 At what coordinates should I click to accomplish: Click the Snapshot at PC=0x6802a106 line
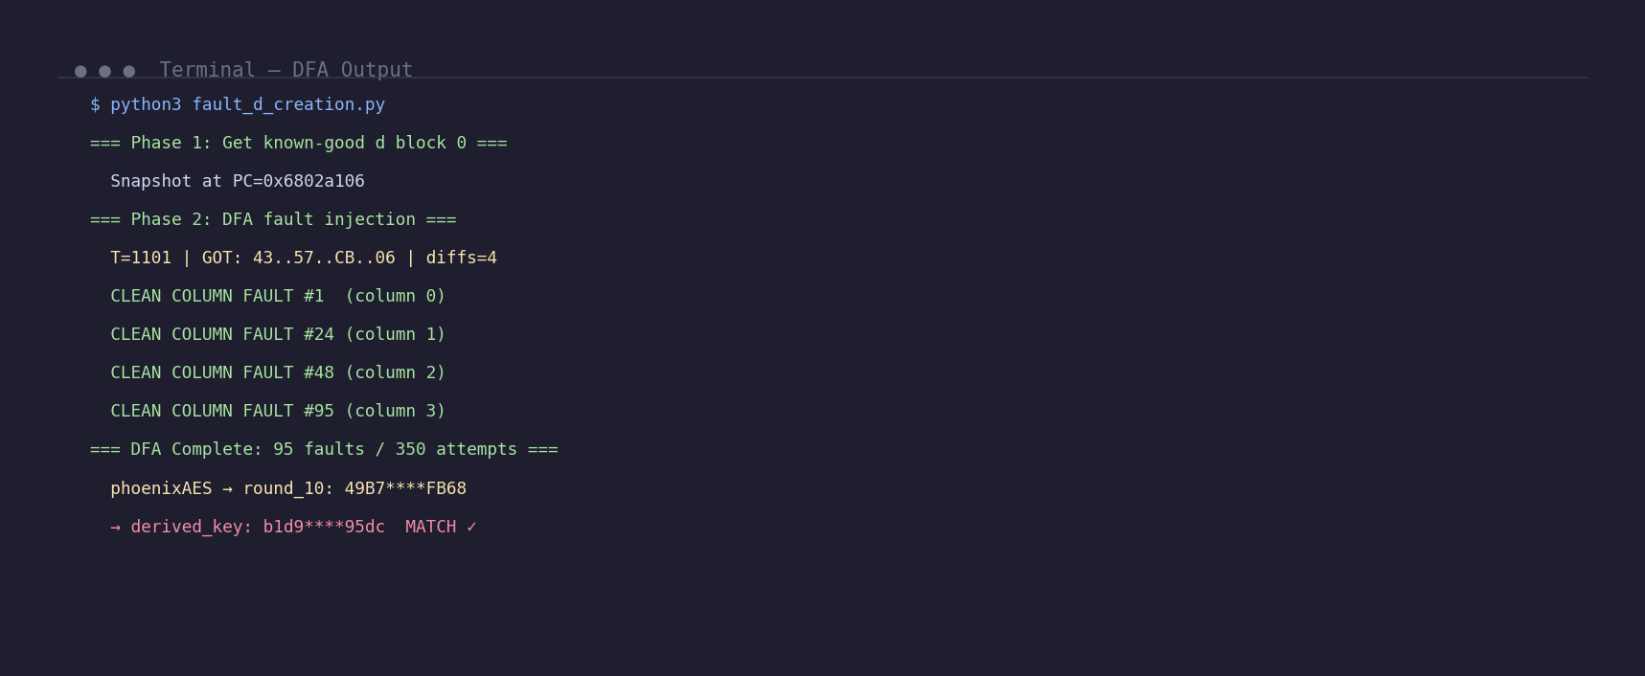click(x=238, y=181)
